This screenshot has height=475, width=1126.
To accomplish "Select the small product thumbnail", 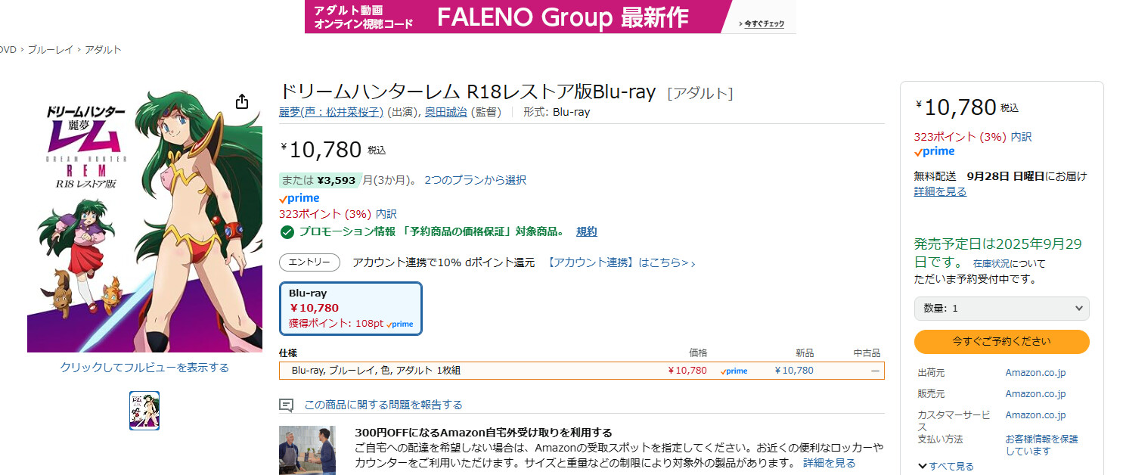I will pos(144,411).
